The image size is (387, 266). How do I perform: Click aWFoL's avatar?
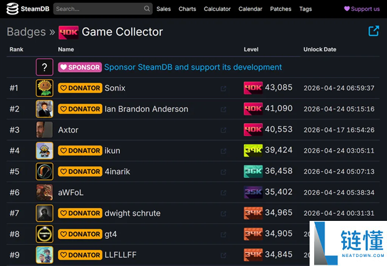(45, 193)
